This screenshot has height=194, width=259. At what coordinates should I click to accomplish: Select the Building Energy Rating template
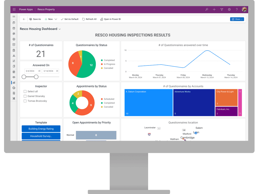(x=41, y=129)
